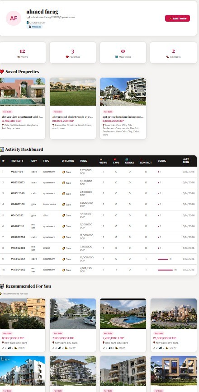This screenshot has width=199, height=392.
Task: Click the 7,780,000 EGP recommended price
Action: pyautogui.click(x=113, y=338)
